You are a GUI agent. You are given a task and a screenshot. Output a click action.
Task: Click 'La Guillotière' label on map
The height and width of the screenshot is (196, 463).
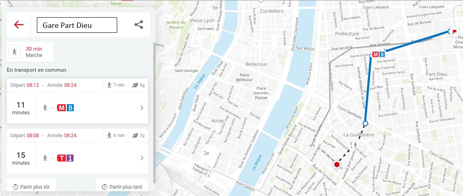point(359,135)
